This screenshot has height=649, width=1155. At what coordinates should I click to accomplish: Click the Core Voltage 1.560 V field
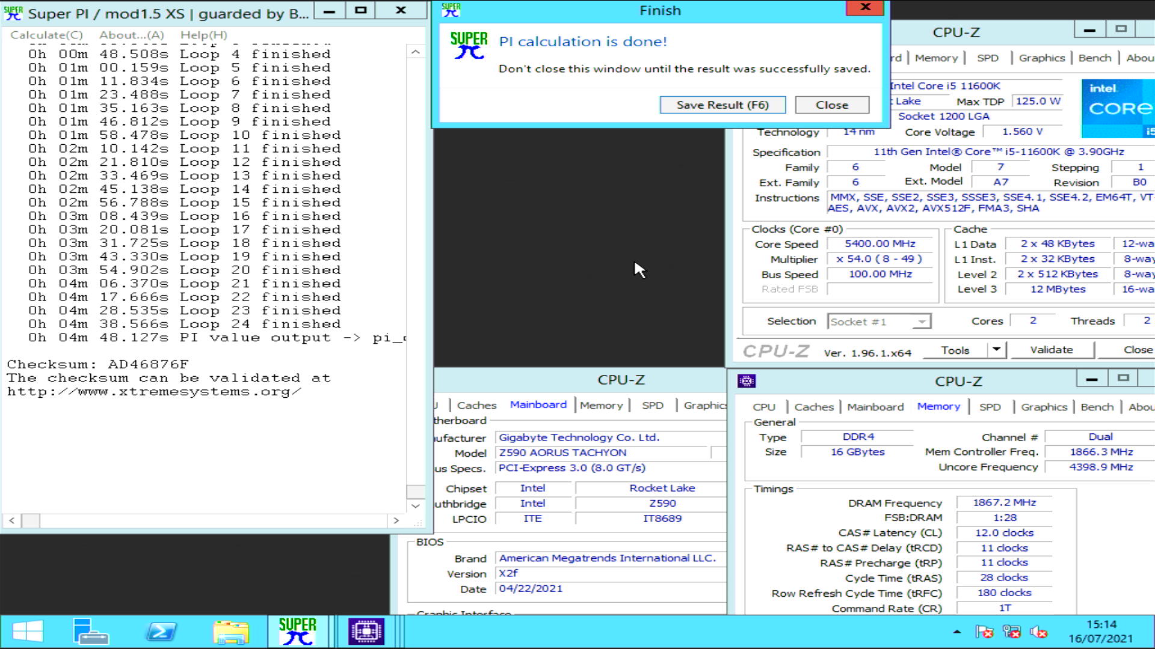(1022, 132)
